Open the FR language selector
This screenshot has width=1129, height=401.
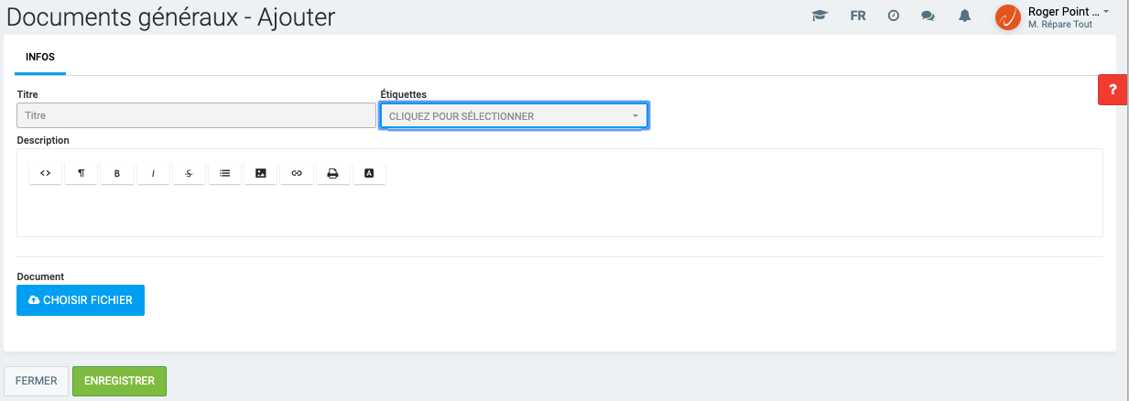[x=858, y=16]
